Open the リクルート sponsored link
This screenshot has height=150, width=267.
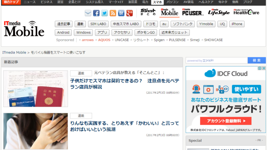[x=141, y=40]
